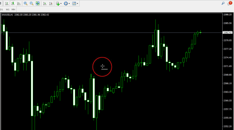
Task: Zoom in on the chart
Action: [25, 3]
